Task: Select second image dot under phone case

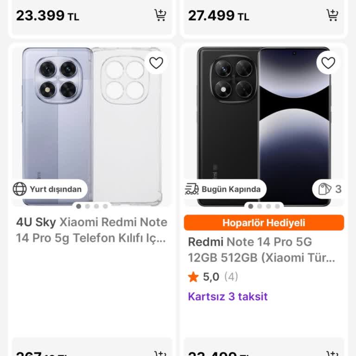Action: [87, 206]
